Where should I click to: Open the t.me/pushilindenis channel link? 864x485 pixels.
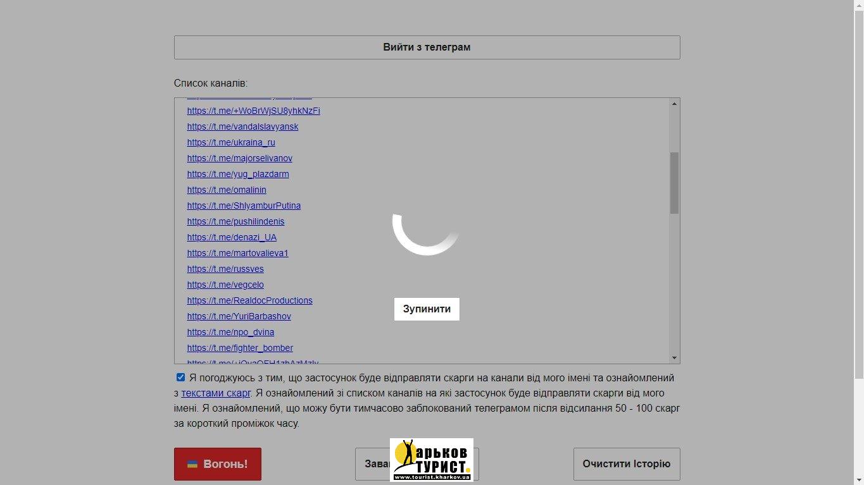(235, 221)
